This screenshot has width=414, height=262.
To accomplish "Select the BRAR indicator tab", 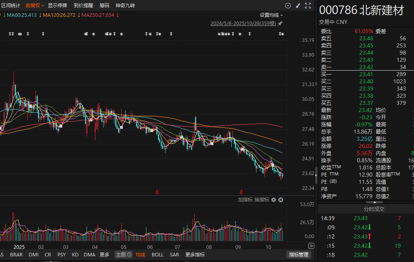I will click(x=16, y=255).
